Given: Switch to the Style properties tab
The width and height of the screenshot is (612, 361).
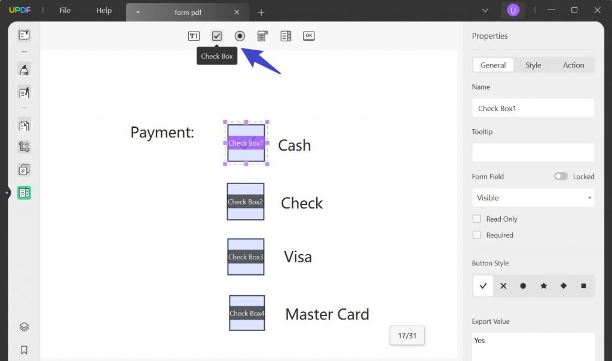Looking at the screenshot, I should tap(533, 65).
